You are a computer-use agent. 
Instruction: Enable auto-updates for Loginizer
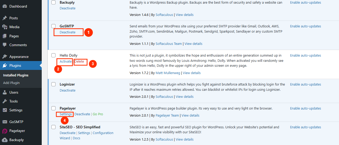306,84
